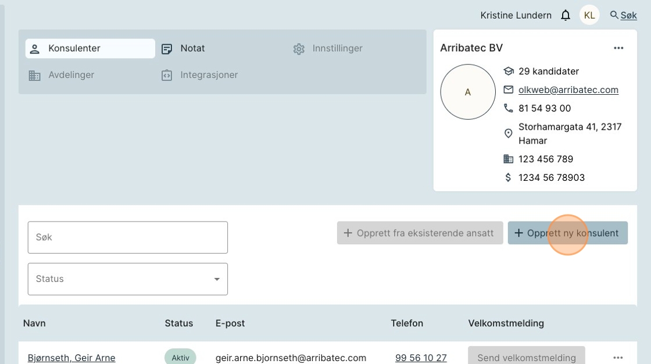
Task: Click the address Storhamargata 41, 2317 Hamar
Action: [x=570, y=133]
